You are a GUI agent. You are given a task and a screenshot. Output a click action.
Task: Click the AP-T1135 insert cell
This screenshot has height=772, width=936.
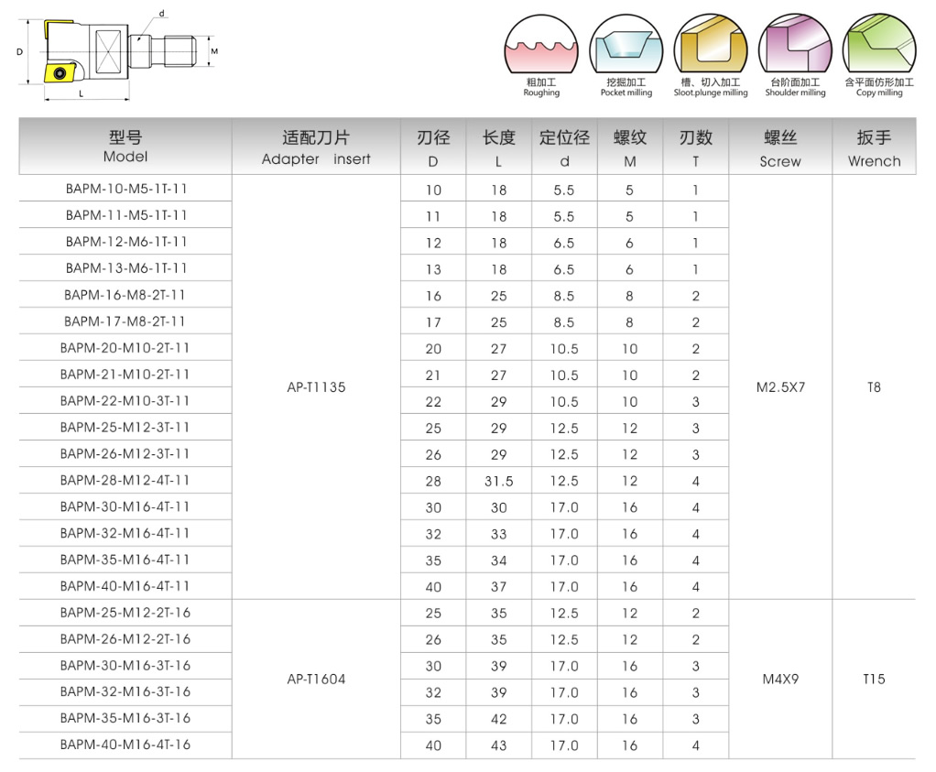[316, 386]
